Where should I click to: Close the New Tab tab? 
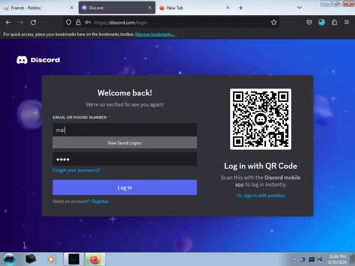click(x=228, y=8)
